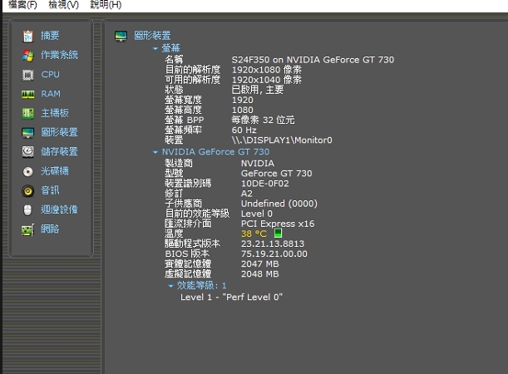Go to 主機板 section

pos(55,113)
